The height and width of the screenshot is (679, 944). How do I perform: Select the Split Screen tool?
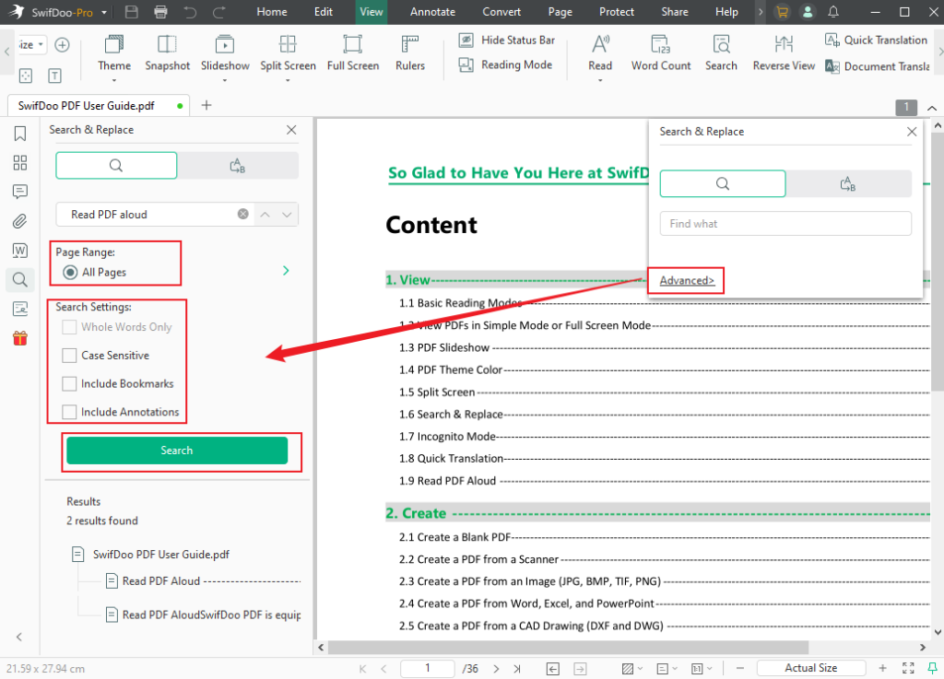[288, 53]
